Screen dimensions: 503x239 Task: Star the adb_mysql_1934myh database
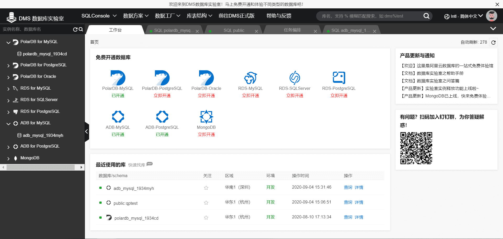[206, 188]
